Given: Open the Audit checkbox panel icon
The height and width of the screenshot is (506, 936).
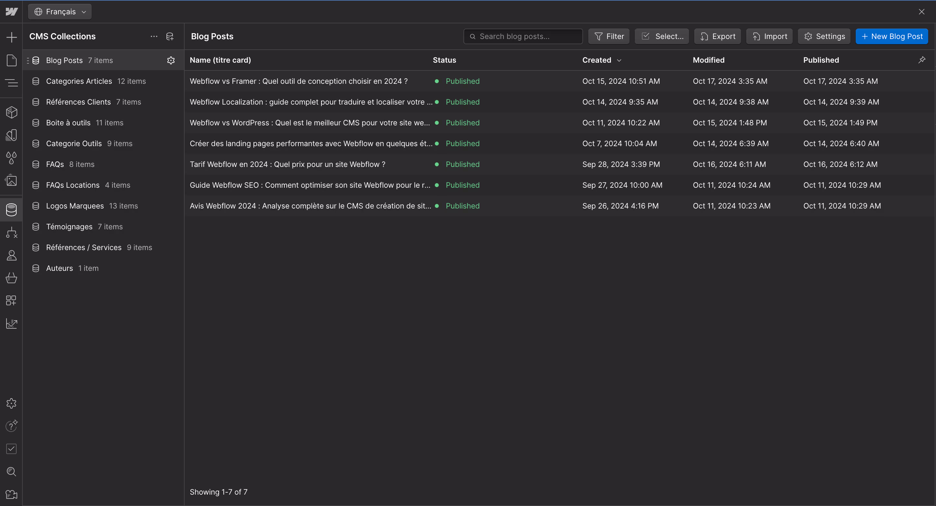Looking at the screenshot, I should [x=12, y=449].
